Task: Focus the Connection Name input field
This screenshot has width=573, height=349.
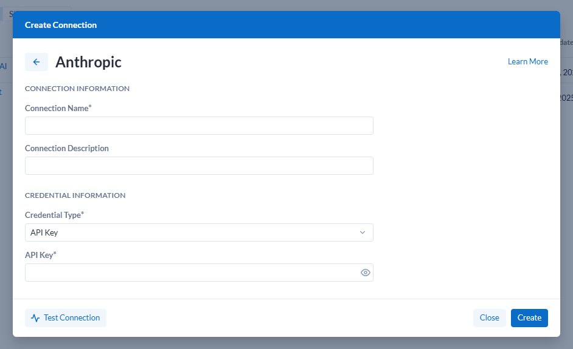Action: pyautogui.click(x=199, y=126)
